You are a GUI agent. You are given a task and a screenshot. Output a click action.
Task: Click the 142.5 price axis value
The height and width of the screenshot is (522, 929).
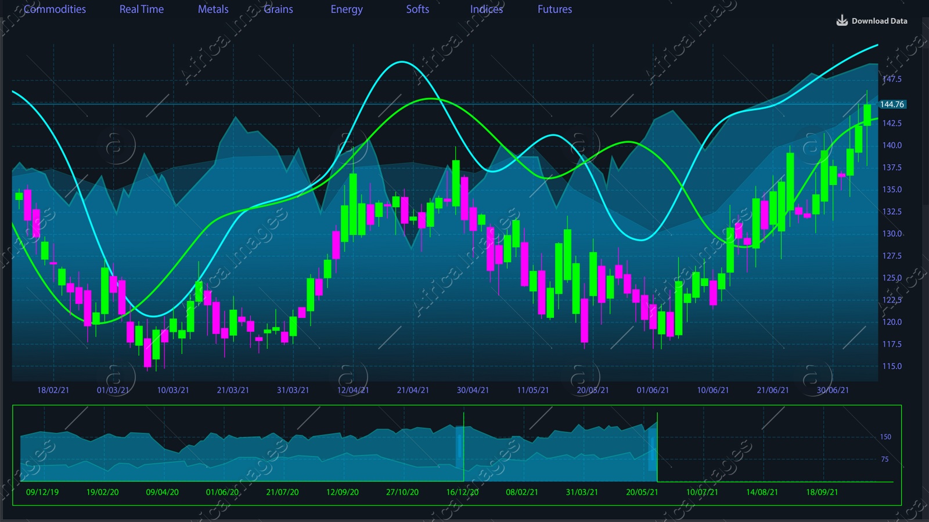(892, 123)
